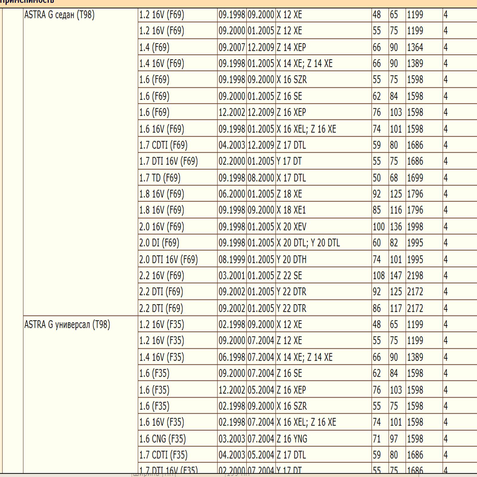
Task: Select the 1.6 CNG (F35) modification cell
Action: point(162,439)
